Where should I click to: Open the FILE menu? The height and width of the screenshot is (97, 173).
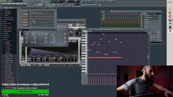pyautogui.click(x=2, y=4)
